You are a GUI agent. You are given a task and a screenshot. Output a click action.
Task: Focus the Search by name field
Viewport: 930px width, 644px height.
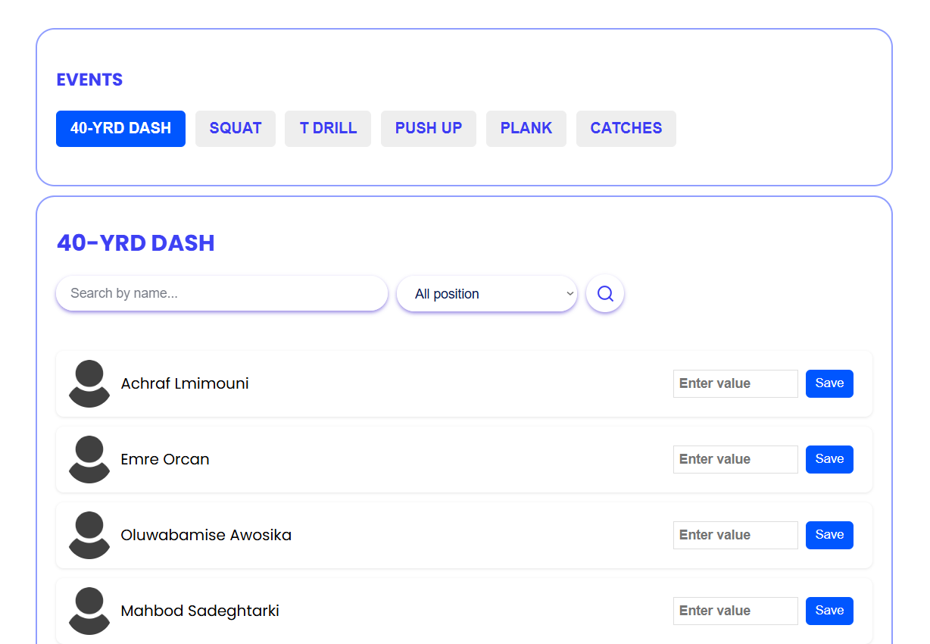tap(221, 293)
